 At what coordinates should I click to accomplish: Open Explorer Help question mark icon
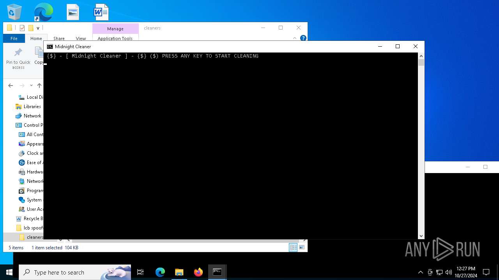coord(303,38)
